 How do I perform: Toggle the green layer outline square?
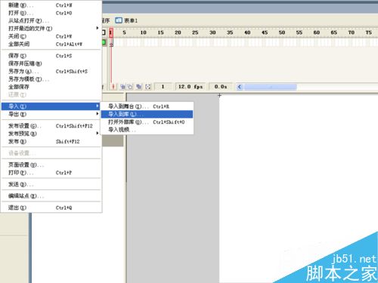(104, 42)
